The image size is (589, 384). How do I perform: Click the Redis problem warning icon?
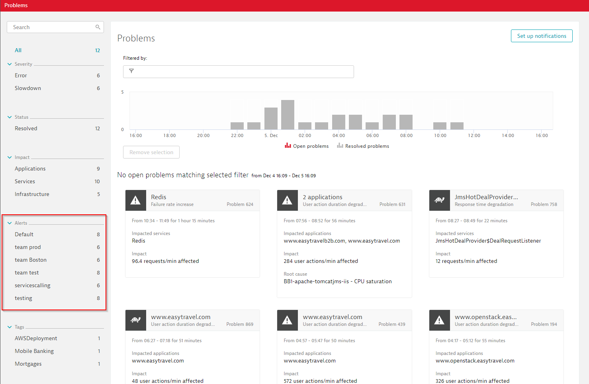click(135, 200)
